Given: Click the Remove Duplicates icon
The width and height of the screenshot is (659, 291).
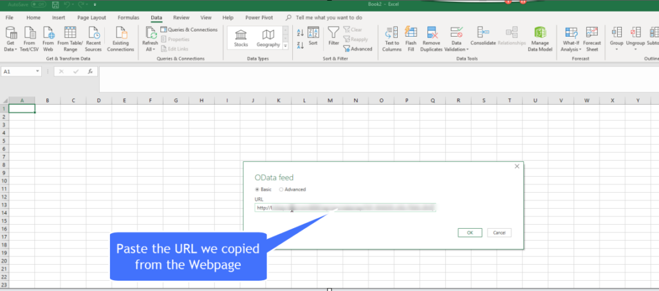Looking at the screenshot, I should (x=431, y=33).
